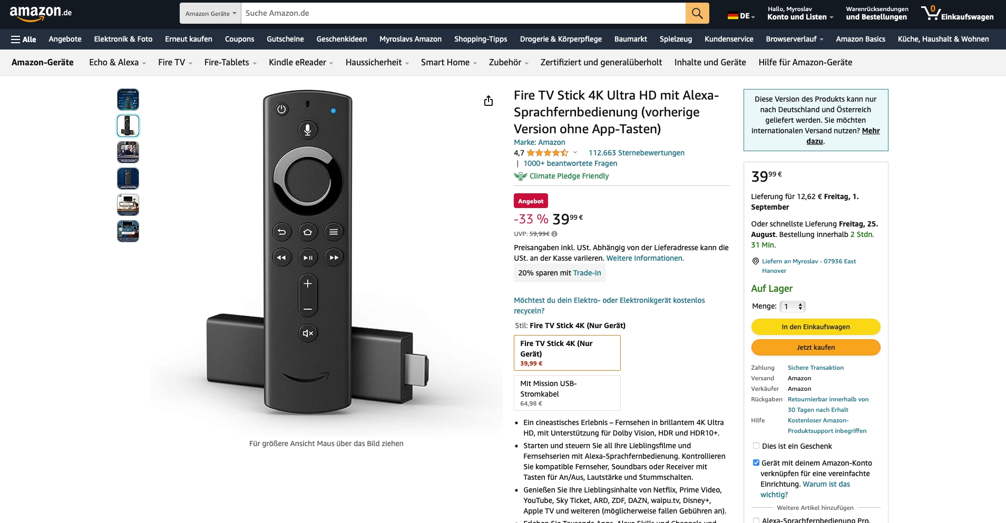Click the orange search magnifier button
Image resolution: width=1006 pixels, height=523 pixels.
[x=697, y=13]
